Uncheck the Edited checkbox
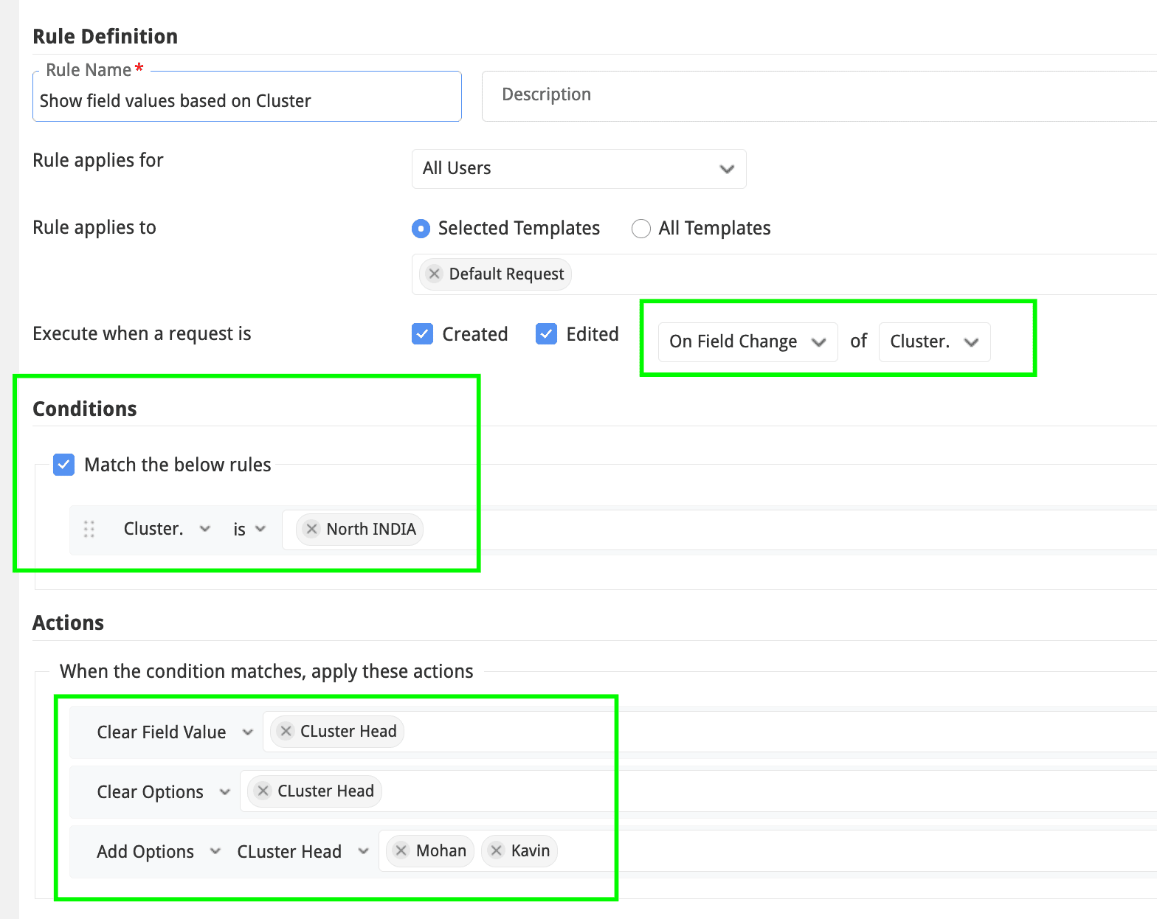 tap(546, 334)
